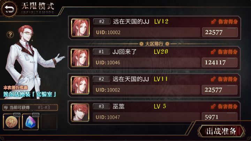Tap the damage score icon on rank #1 row
This screenshot has width=251, height=141.
tap(213, 52)
